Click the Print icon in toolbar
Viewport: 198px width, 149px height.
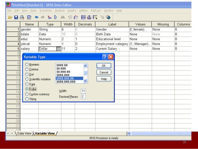(x=22, y=17)
